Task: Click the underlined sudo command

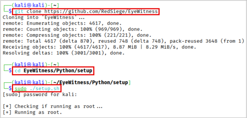Action: (x=21, y=88)
